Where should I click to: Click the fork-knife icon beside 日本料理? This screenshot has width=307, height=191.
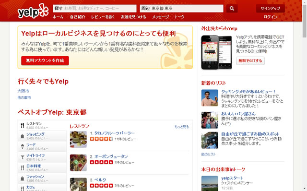pyautogui.click(x=23, y=167)
